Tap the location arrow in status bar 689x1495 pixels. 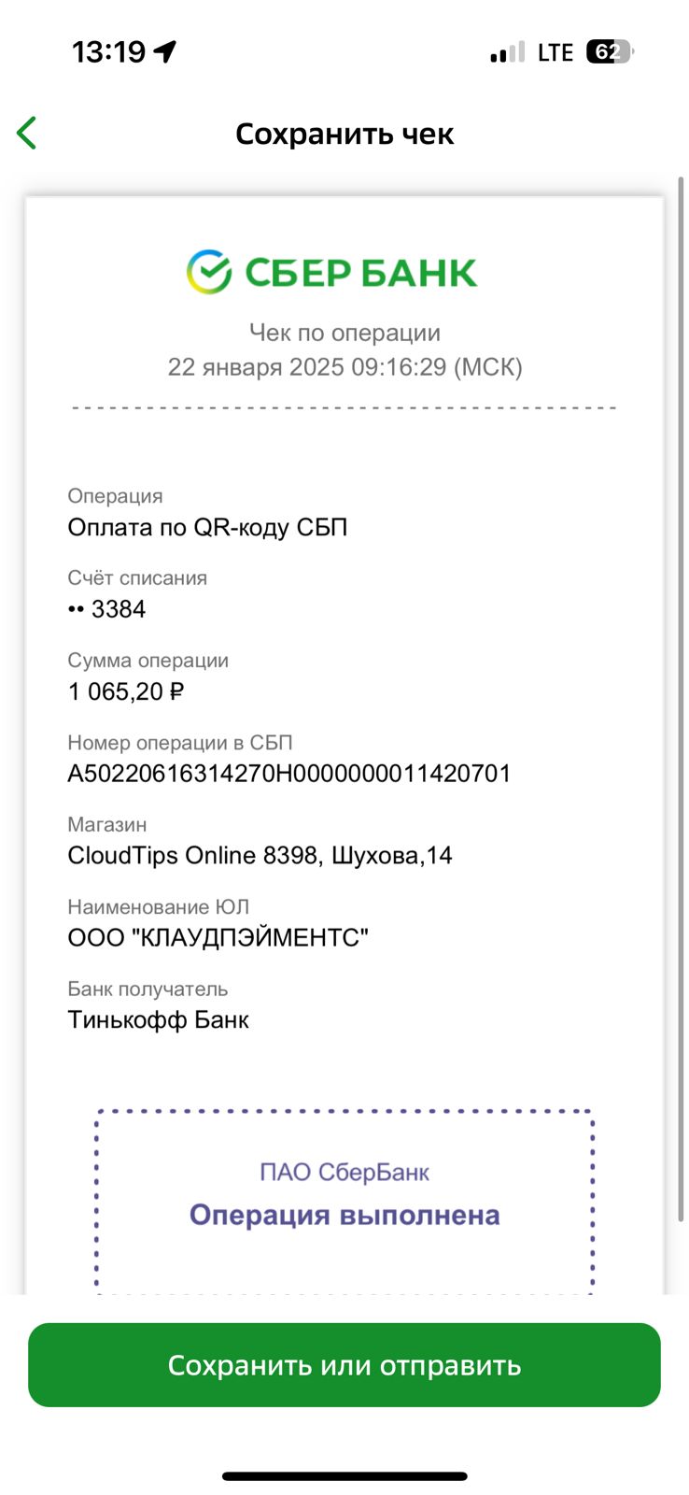pos(165,51)
